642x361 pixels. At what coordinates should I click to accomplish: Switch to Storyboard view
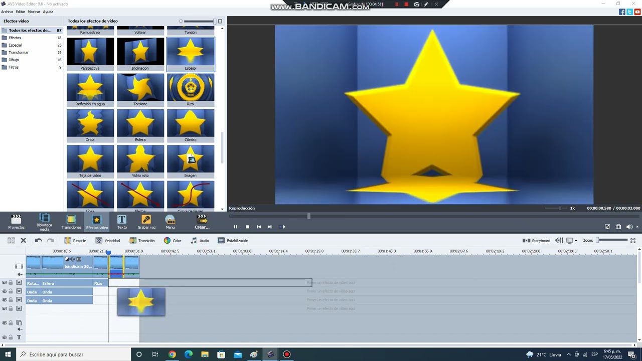pos(536,240)
